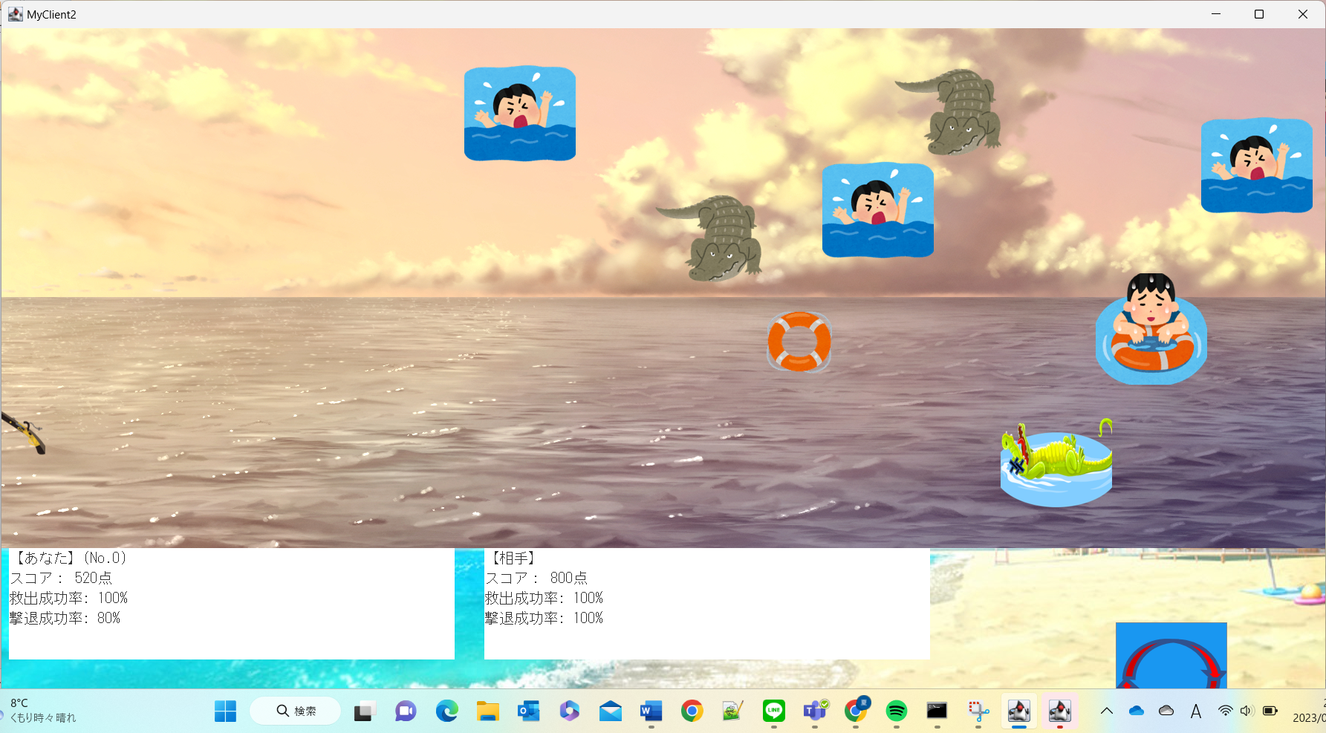Switch to the Java app with red indicator
This screenshot has height=733, width=1326.
1060,711
